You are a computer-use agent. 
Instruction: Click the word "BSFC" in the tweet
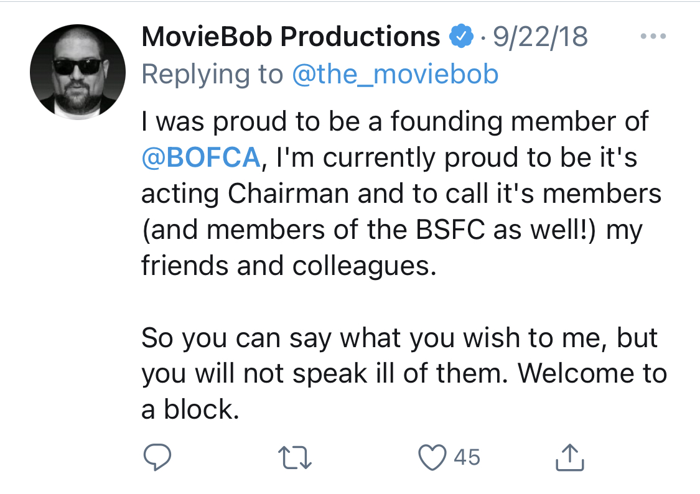click(x=450, y=230)
